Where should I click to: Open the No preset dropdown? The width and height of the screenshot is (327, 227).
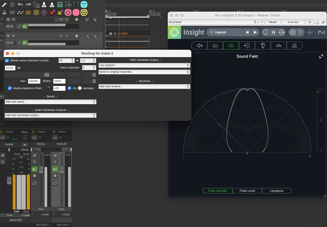click(x=213, y=22)
